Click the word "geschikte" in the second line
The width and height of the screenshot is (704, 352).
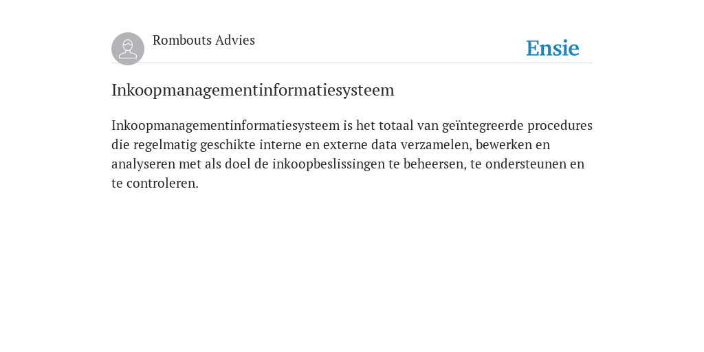pos(228,144)
